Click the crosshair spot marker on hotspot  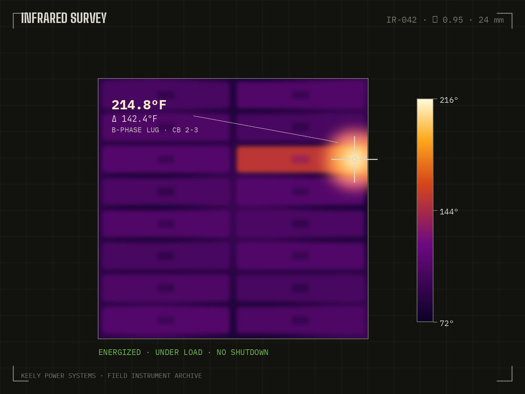click(x=354, y=159)
